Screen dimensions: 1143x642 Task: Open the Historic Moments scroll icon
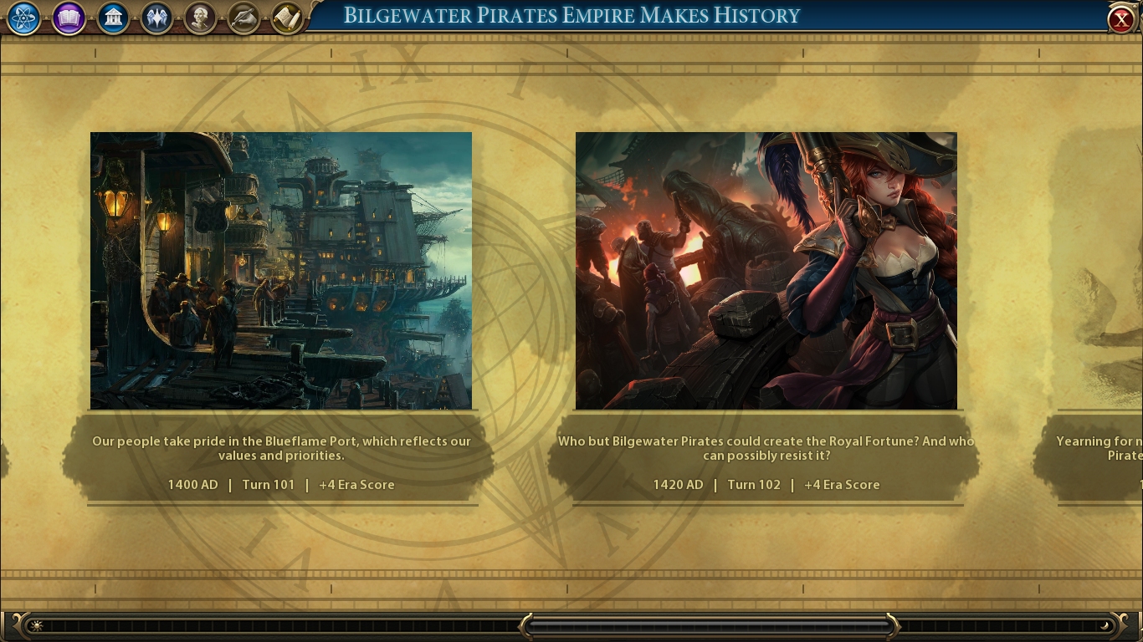[287, 18]
